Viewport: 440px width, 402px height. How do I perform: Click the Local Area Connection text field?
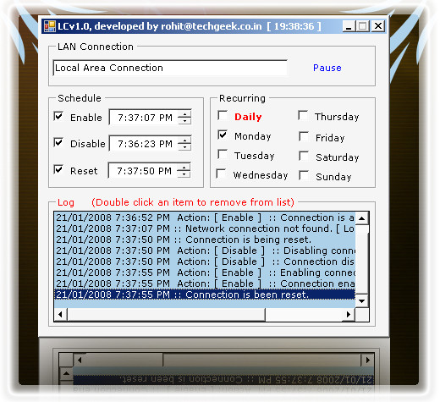[x=170, y=68]
